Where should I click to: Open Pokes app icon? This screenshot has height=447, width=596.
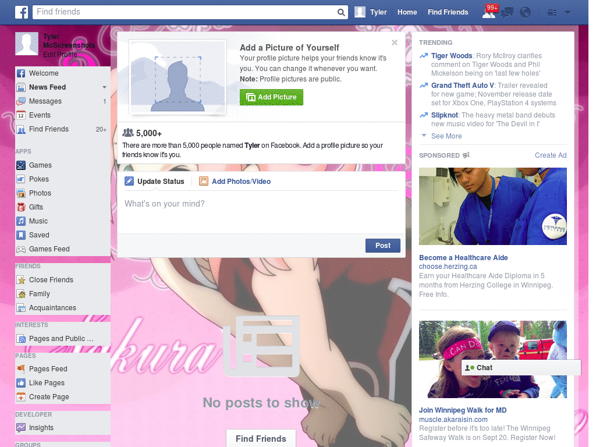(21, 179)
